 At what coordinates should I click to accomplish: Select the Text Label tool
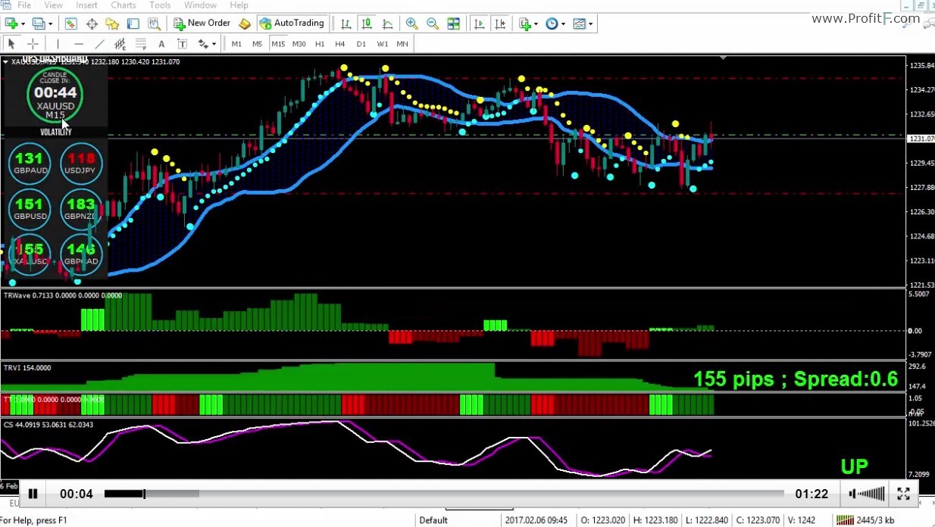click(x=182, y=44)
